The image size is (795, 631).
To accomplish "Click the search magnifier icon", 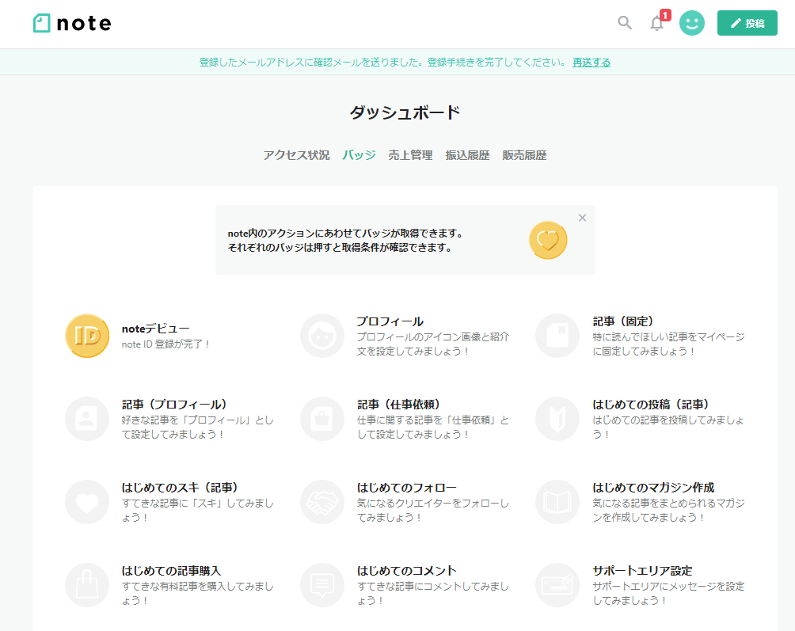I will pyautogui.click(x=625, y=23).
